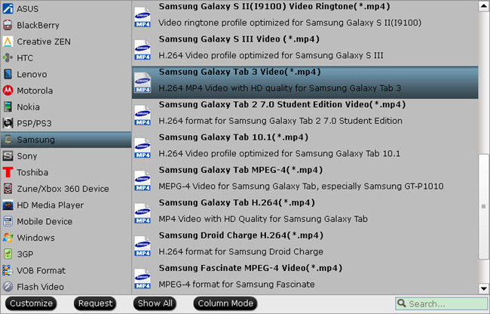Click MP4 icon of Galaxy Tab MPEG-4

142,180
